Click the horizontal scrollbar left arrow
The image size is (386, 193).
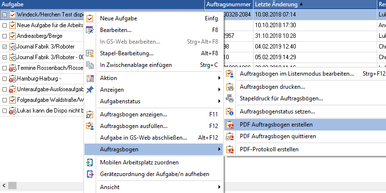[4, 185]
